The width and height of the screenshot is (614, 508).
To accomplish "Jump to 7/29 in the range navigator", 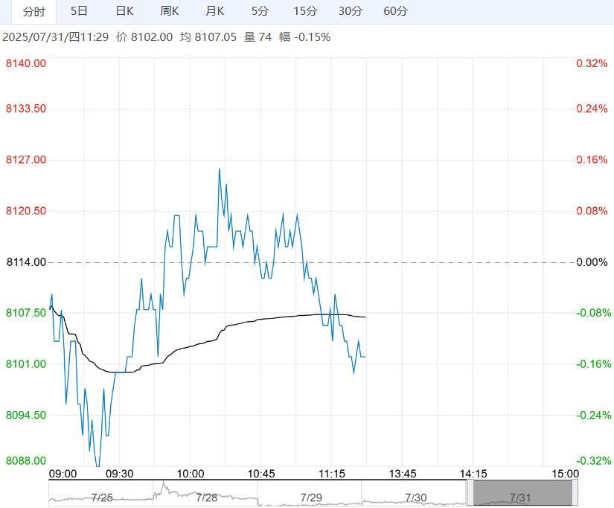I will pos(310,497).
